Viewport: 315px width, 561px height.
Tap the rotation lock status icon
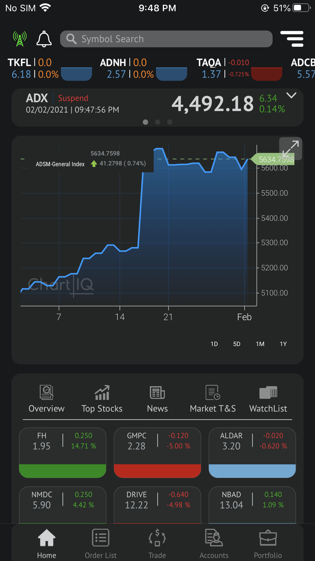point(265,8)
